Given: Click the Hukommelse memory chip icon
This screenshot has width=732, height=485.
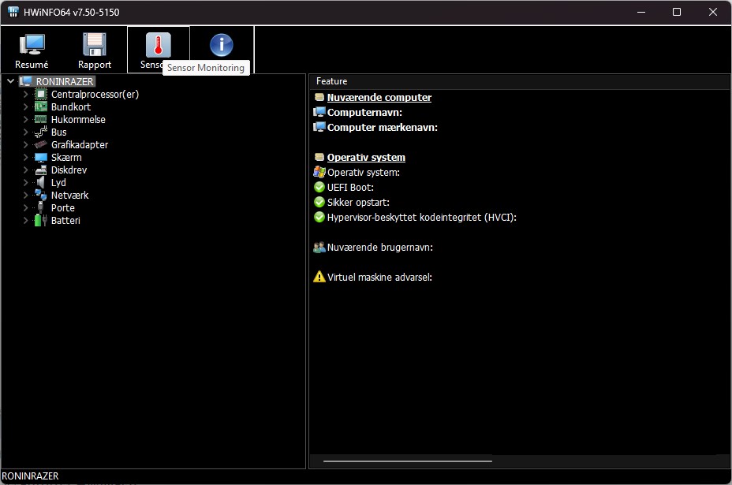Looking at the screenshot, I should click(x=41, y=120).
